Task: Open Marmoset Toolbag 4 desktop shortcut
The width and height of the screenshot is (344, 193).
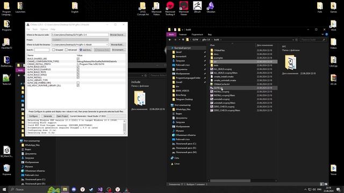Action: [x=170, y=9]
